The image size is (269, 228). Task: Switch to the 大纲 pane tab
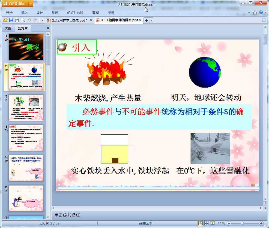[8, 28]
